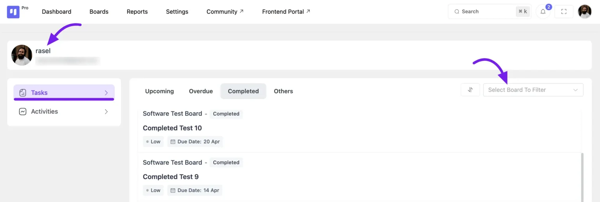The image size is (600, 202).
Task: Go to Reports in navigation
Action: tap(137, 12)
